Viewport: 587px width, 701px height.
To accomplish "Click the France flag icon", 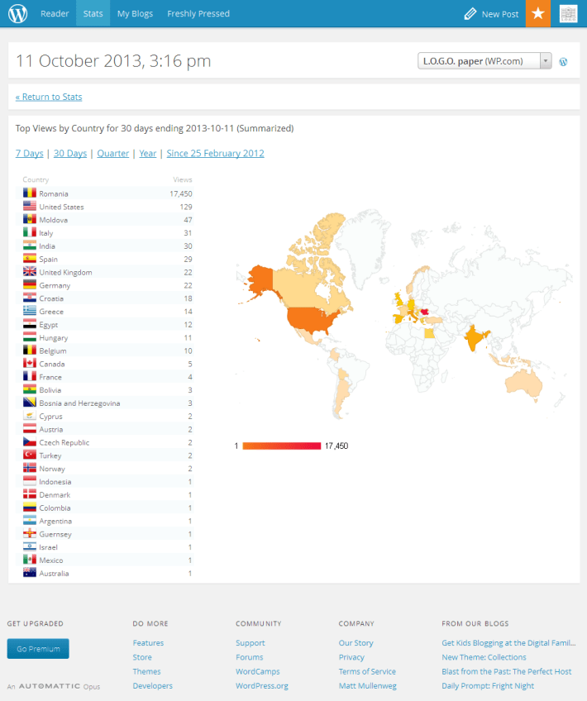I will (x=30, y=376).
